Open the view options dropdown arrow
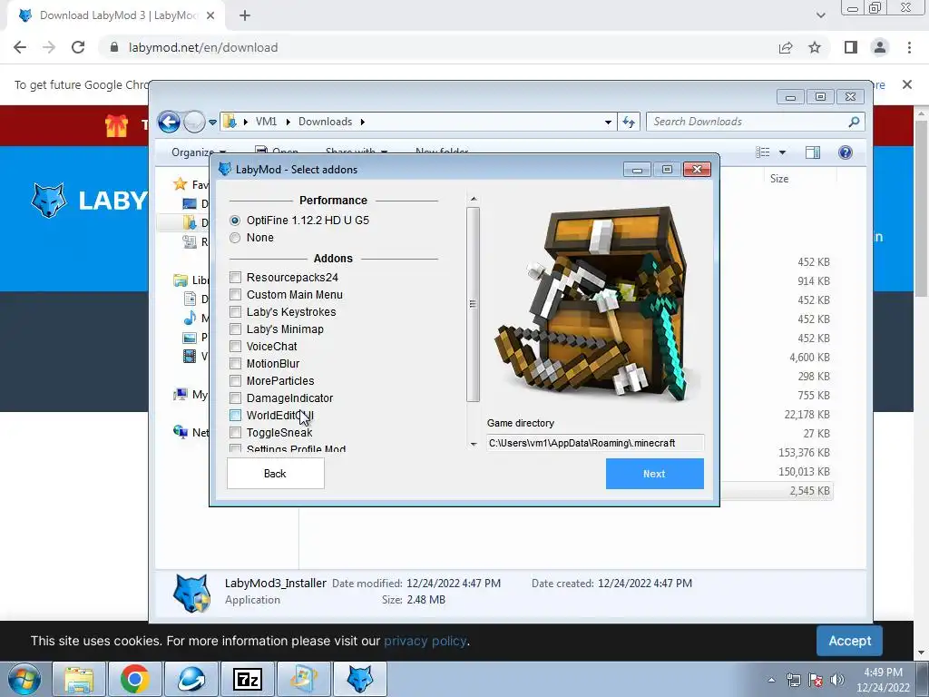The height and width of the screenshot is (697, 929). [x=782, y=152]
